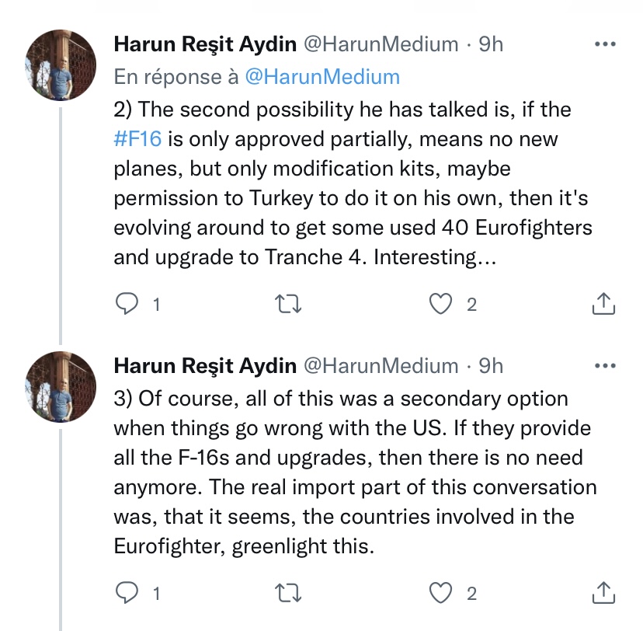The height and width of the screenshot is (631, 643).
Task: Reply to the secondary option tweet
Action: 125,594
